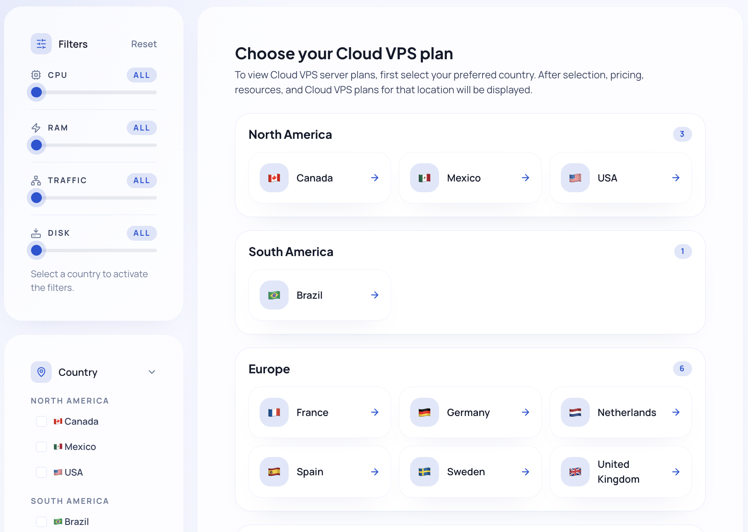748x532 pixels.
Task: Click the Spain flag icon in card
Action: [x=274, y=472]
